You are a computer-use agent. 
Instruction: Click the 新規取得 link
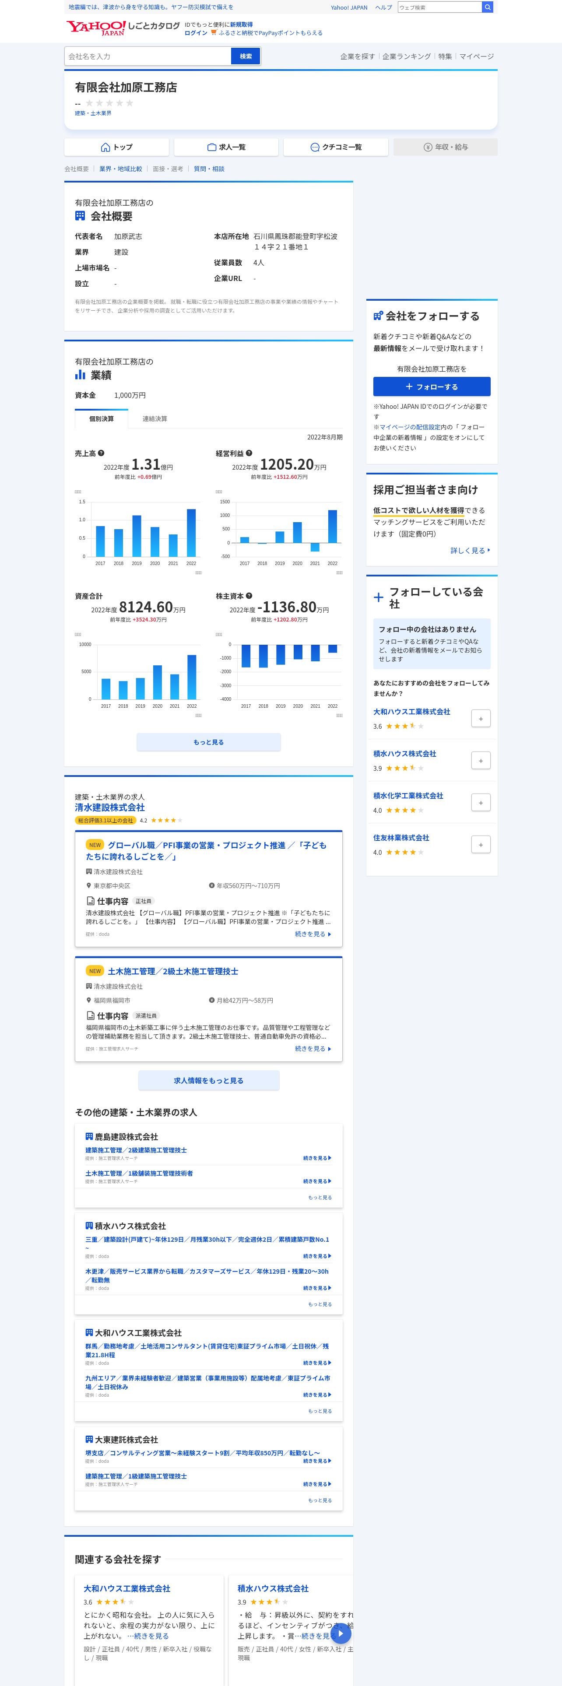242,24
